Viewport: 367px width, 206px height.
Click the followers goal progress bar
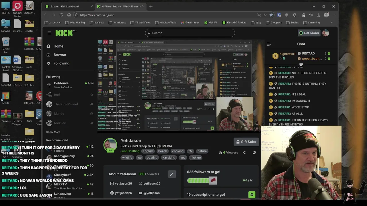[202, 180]
